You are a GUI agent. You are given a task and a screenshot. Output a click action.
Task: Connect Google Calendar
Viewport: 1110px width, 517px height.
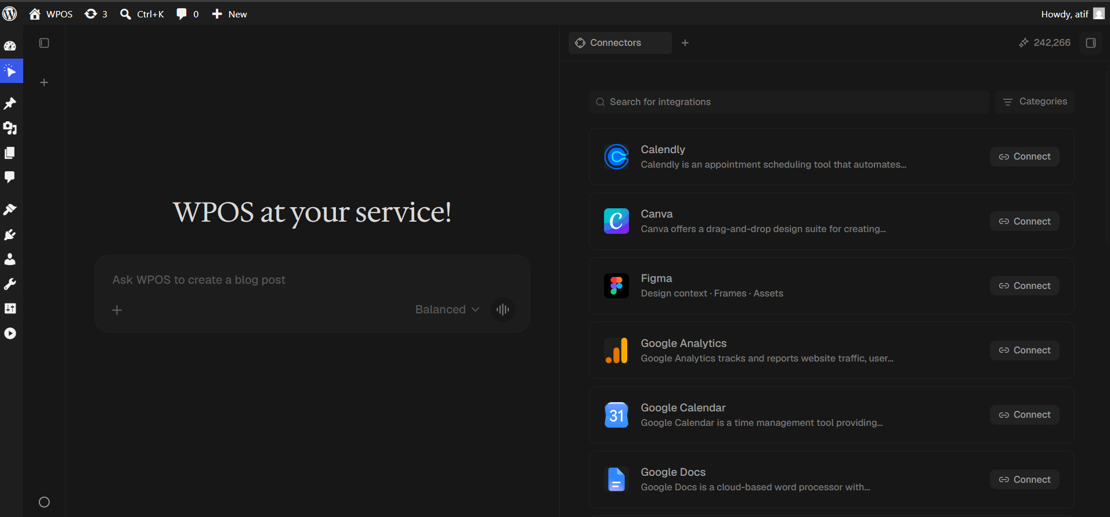[1025, 414]
